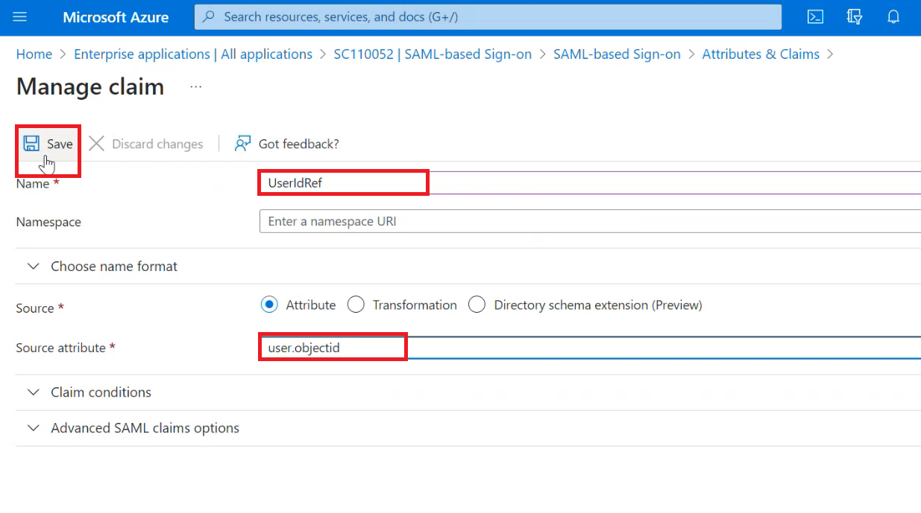
Task: Select Directory schema extension radio button
Action: (x=477, y=305)
